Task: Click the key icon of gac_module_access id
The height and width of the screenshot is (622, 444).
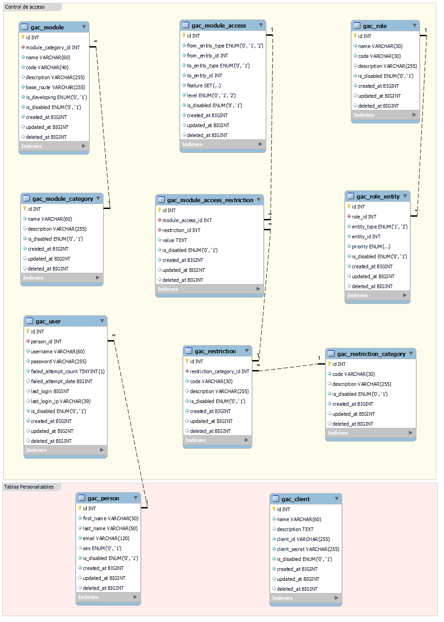Action: click(x=184, y=35)
